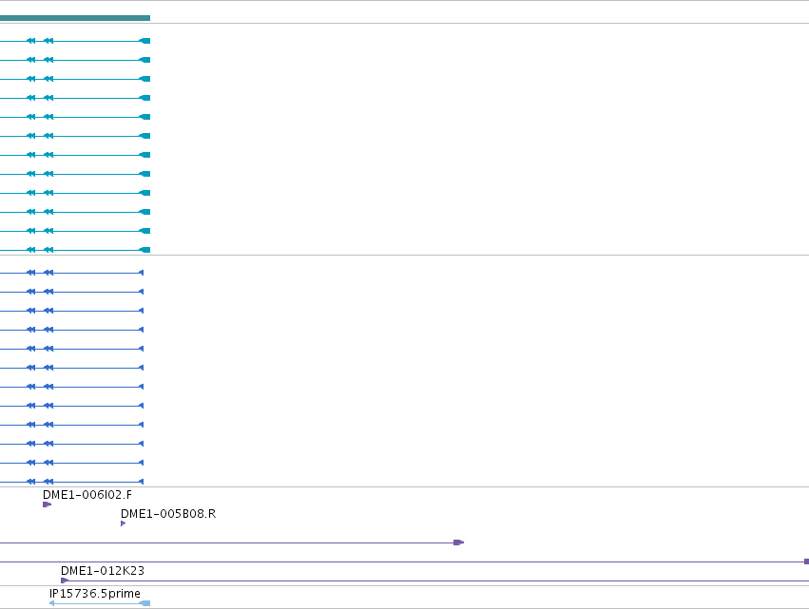Select the light-blue IP15736.5prime end block
Screen dimensions: 809x609
145,603
